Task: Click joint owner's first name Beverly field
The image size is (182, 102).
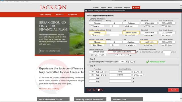Action: pos(97,33)
